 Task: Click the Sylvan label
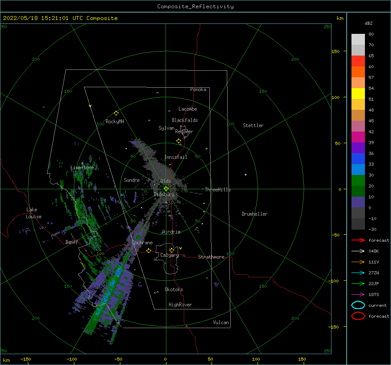[x=166, y=128]
